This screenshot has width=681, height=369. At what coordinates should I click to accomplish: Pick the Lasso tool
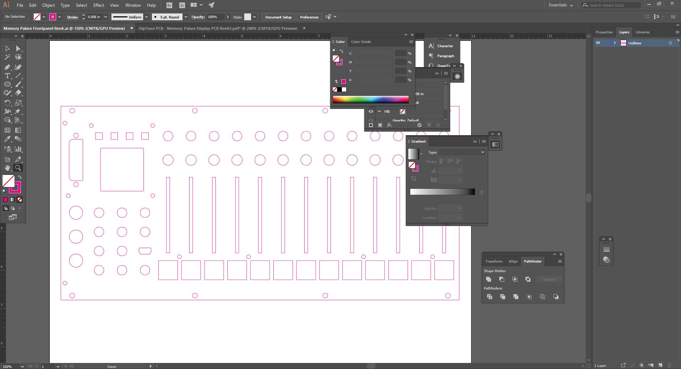[18, 57]
